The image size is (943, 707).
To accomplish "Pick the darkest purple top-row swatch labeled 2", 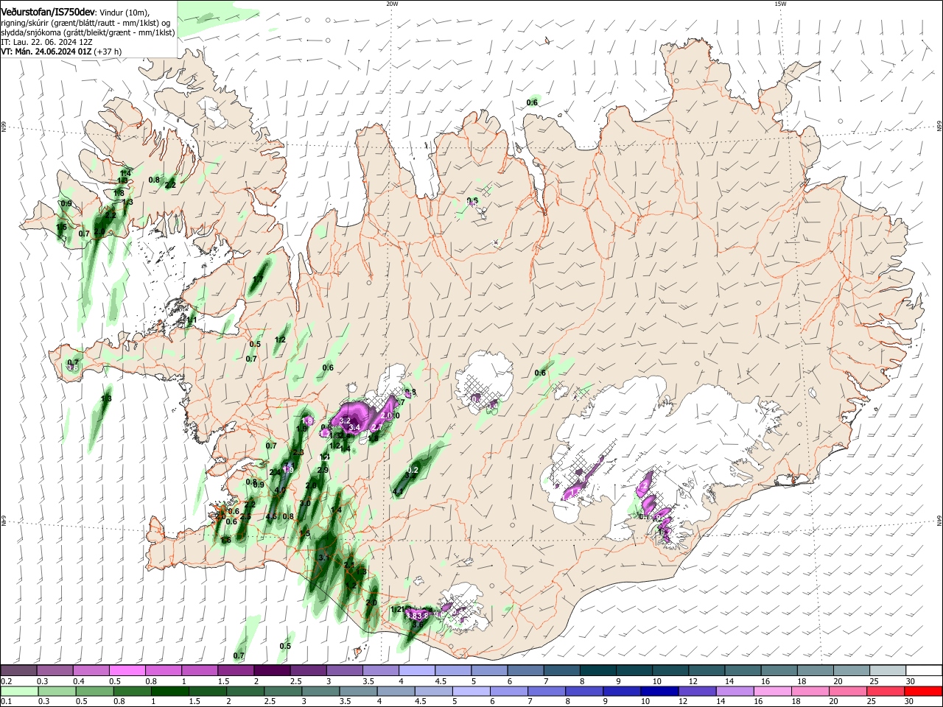I will point(272,670).
